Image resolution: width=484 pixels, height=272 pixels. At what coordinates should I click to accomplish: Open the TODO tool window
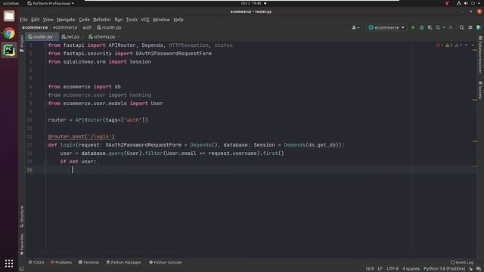tap(36, 262)
